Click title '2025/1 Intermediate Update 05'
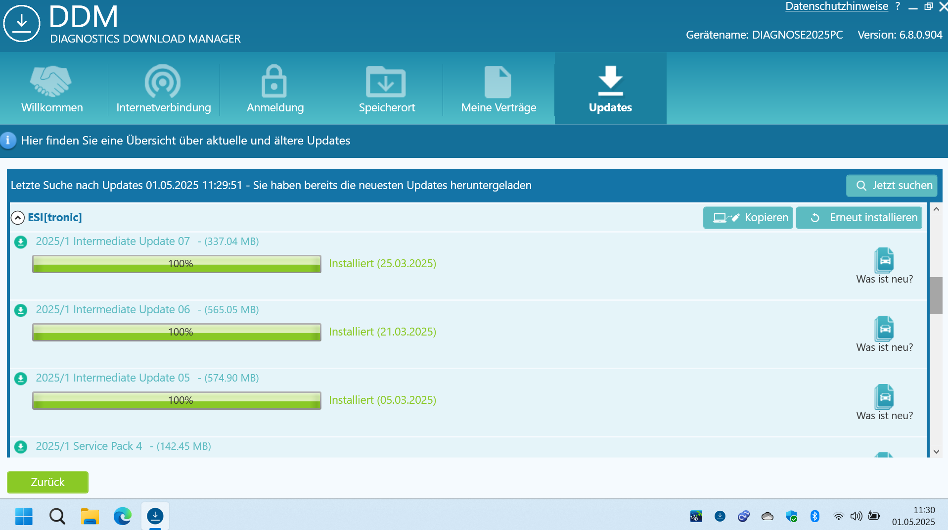 pos(113,378)
